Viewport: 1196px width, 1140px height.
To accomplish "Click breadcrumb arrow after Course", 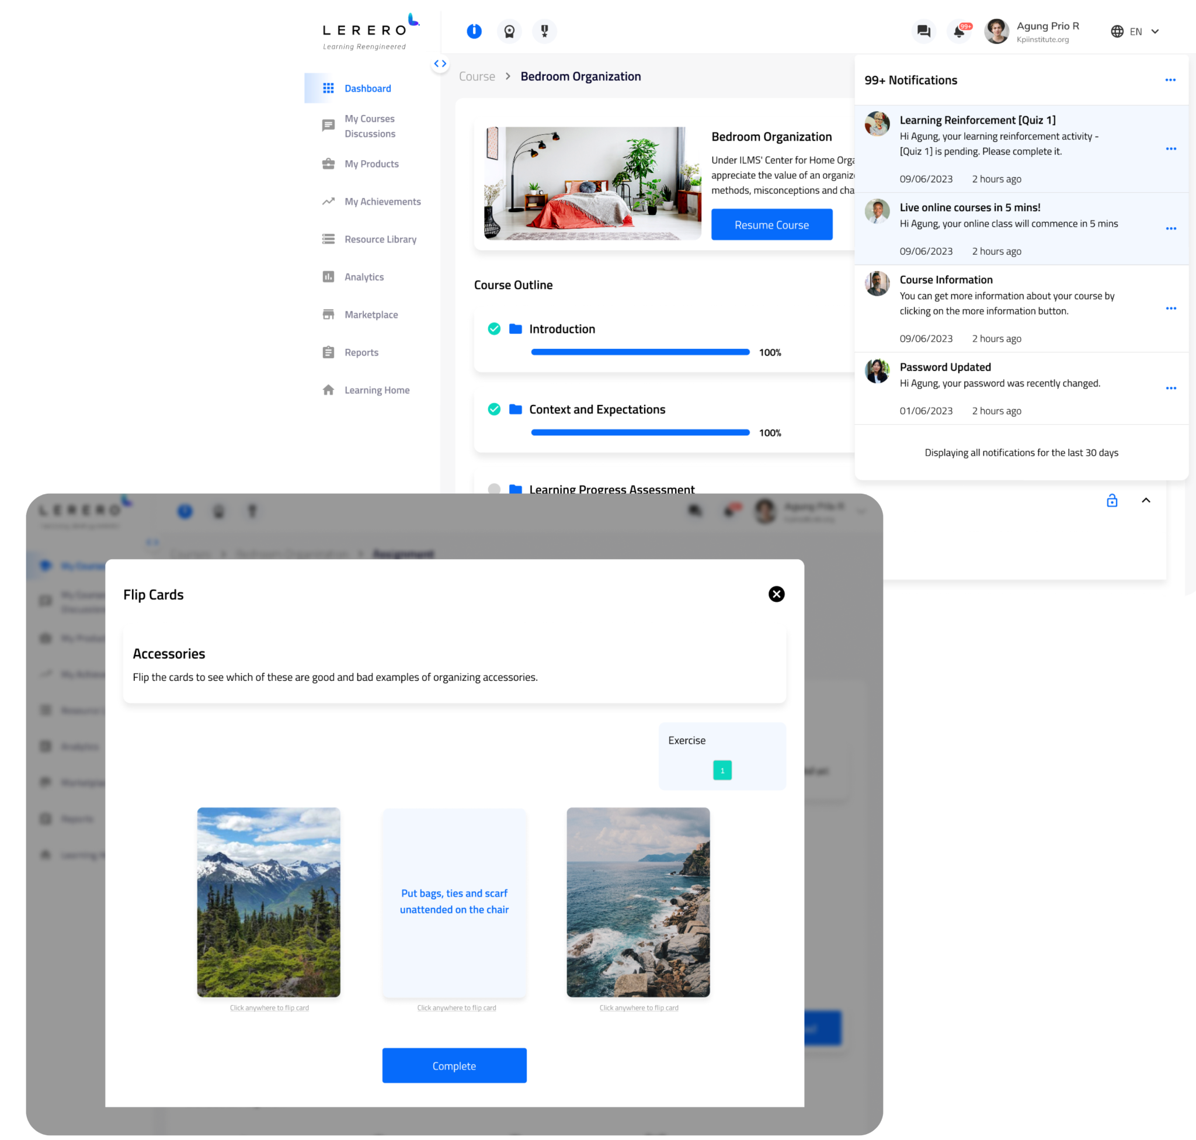I will pos(508,76).
